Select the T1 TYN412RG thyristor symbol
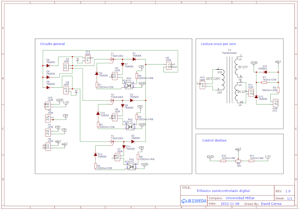Screen dimensions: 300x210 pyautogui.click(x=112, y=60)
